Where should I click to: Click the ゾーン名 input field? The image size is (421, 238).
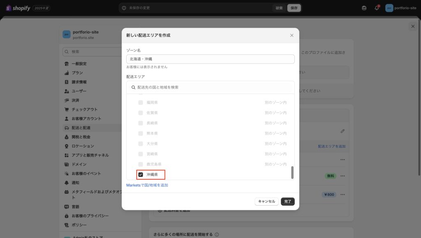[210, 59]
